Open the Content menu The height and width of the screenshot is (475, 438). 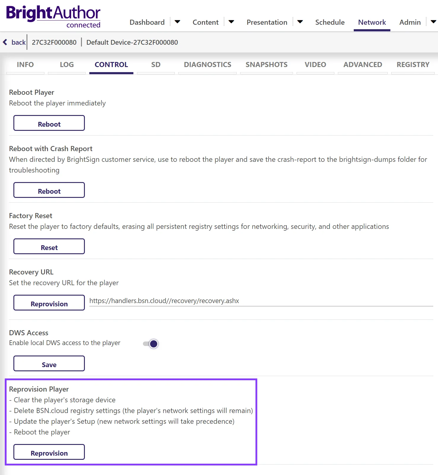[205, 22]
